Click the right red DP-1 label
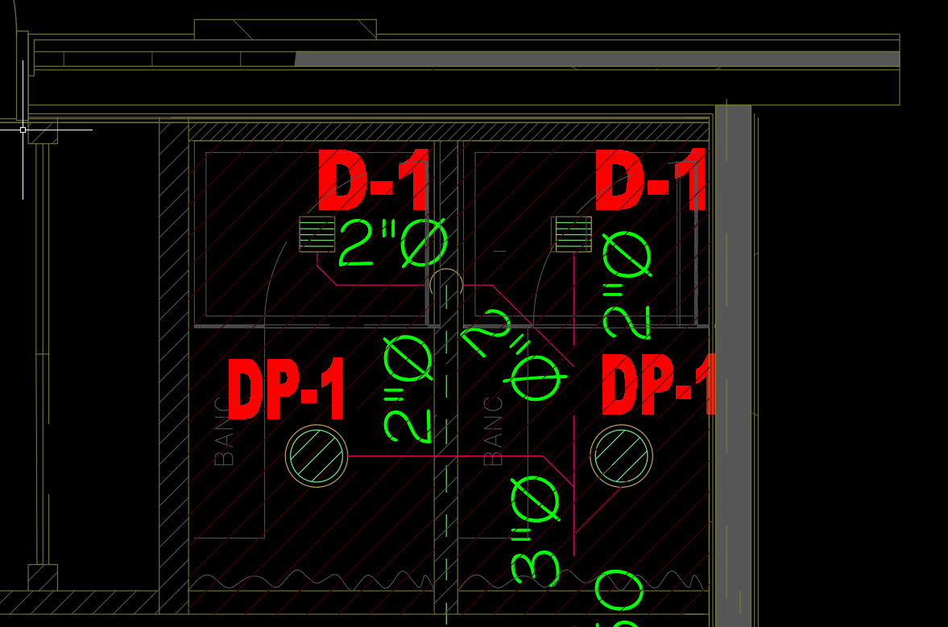Image resolution: width=948 pixels, height=627 pixels. pyautogui.click(x=657, y=386)
